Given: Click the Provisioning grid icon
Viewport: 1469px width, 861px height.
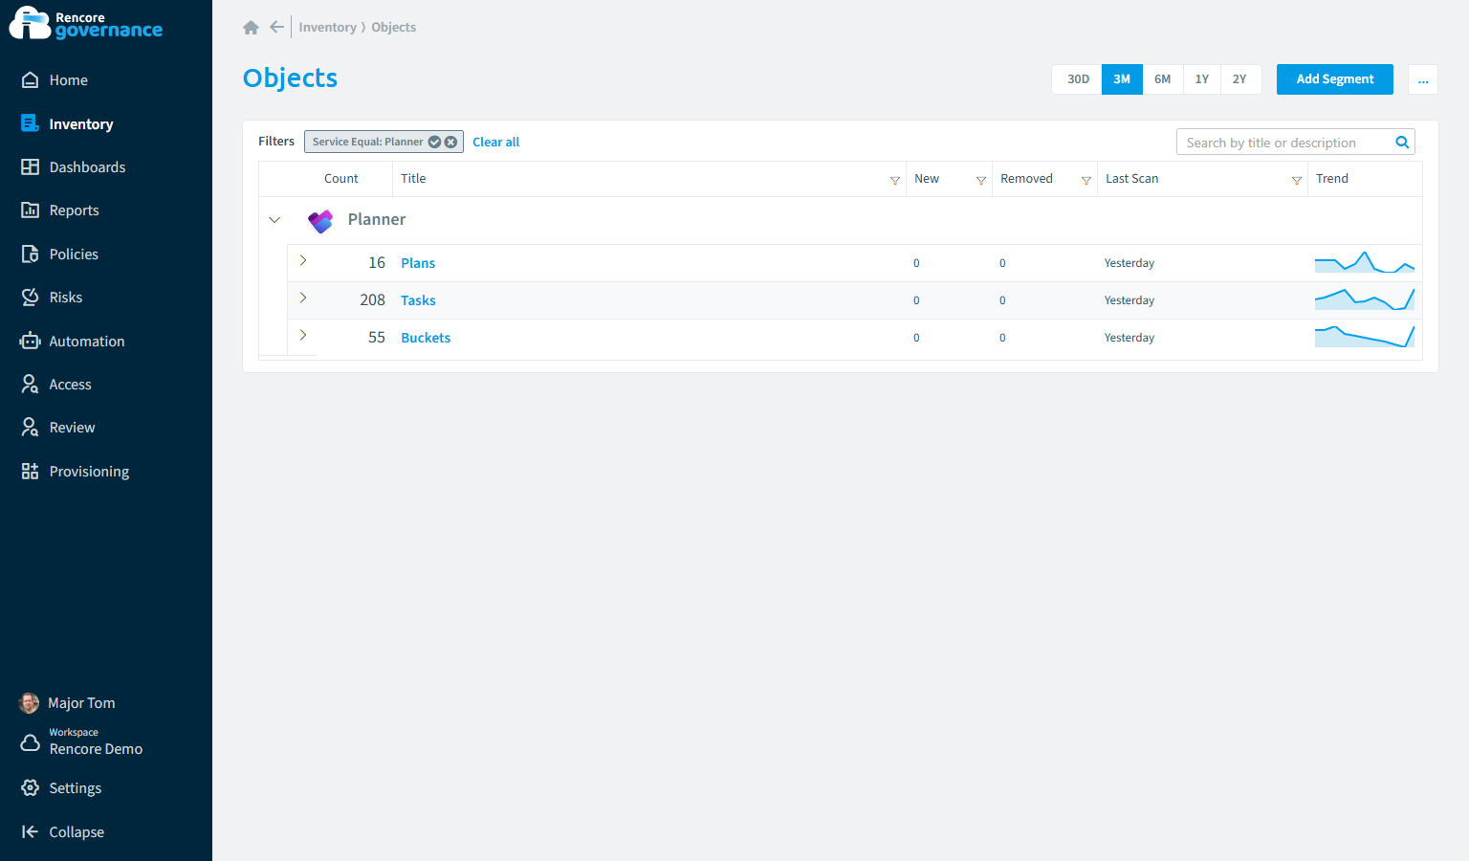Looking at the screenshot, I should pyautogui.click(x=30, y=472).
